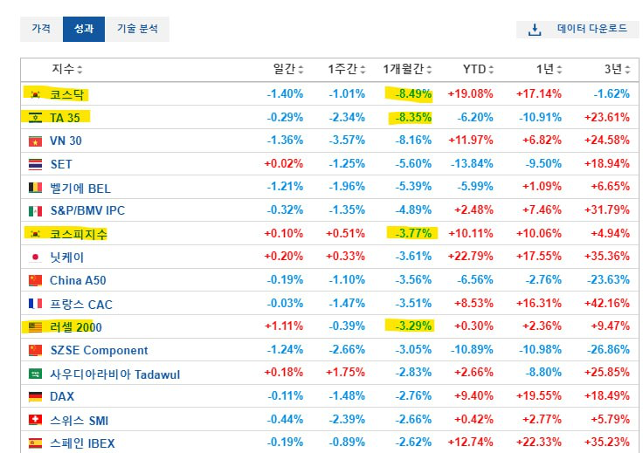Click the Thailand flag next to SET
The image size is (643, 453).
35,164
